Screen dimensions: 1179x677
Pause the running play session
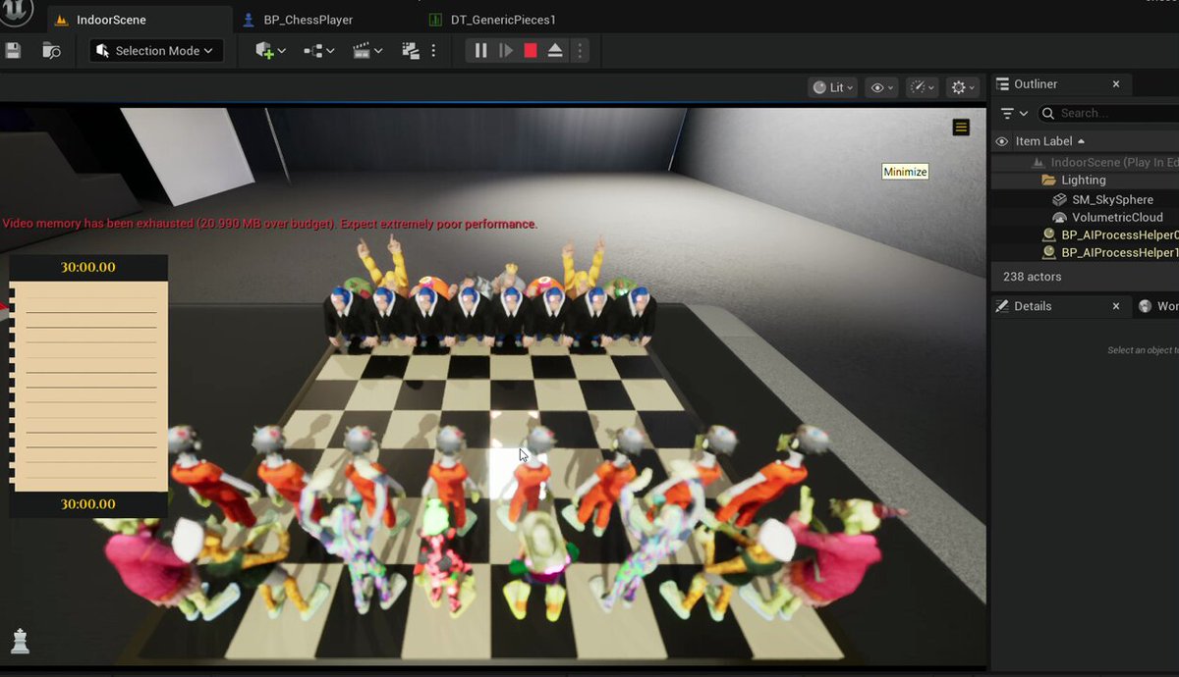click(x=480, y=50)
